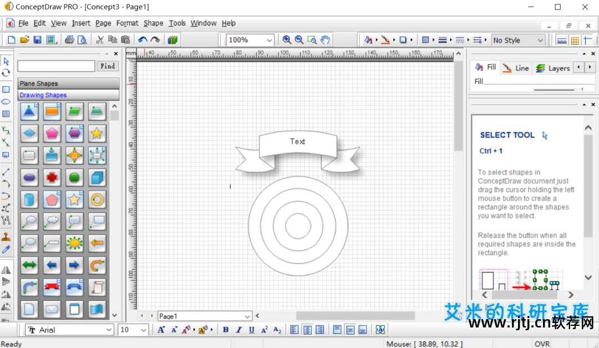This screenshot has height=348, width=599.
Task: Toggle Bold text formatting
Action: [x=226, y=330]
